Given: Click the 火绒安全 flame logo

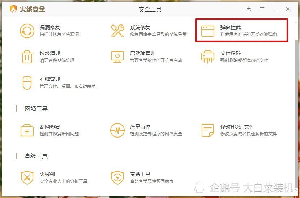Looking at the screenshot, I should pyautogui.click(x=13, y=9).
